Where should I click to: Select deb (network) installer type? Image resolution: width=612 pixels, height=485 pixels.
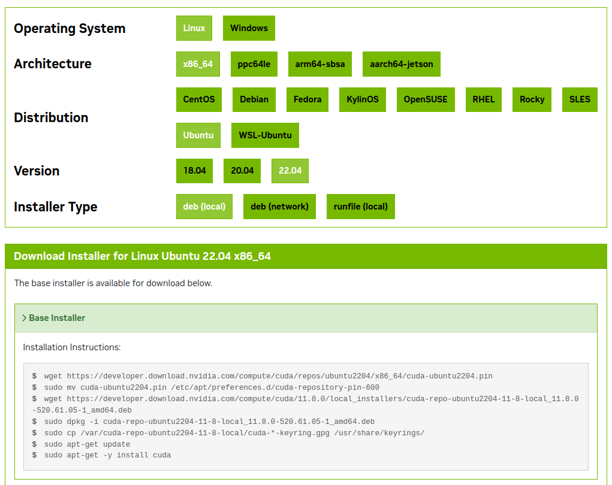pos(279,207)
